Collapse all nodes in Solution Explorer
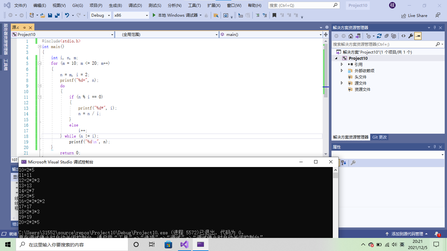Image resolution: width=447 pixels, height=251 pixels. point(386,36)
